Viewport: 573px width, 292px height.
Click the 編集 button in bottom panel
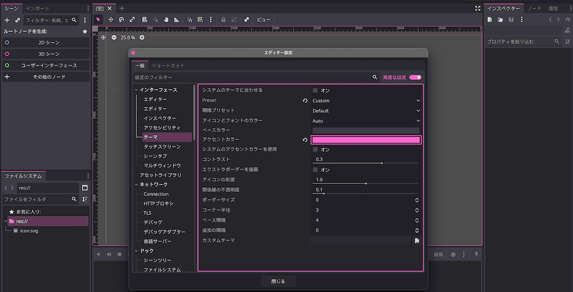click(438, 254)
